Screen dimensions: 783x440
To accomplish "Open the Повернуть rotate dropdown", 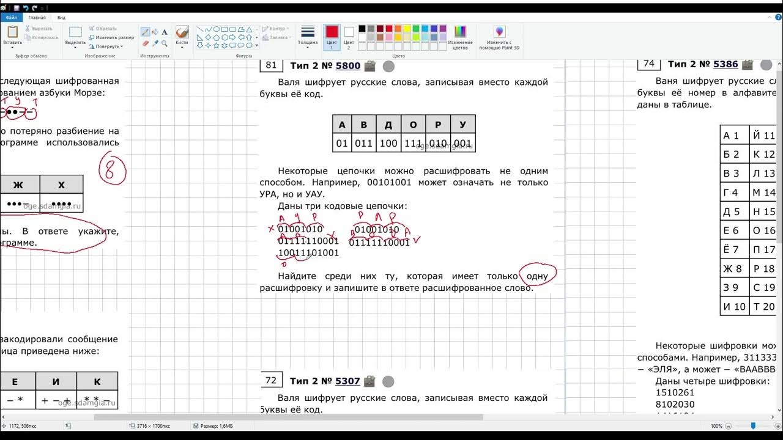I will pos(106,46).
